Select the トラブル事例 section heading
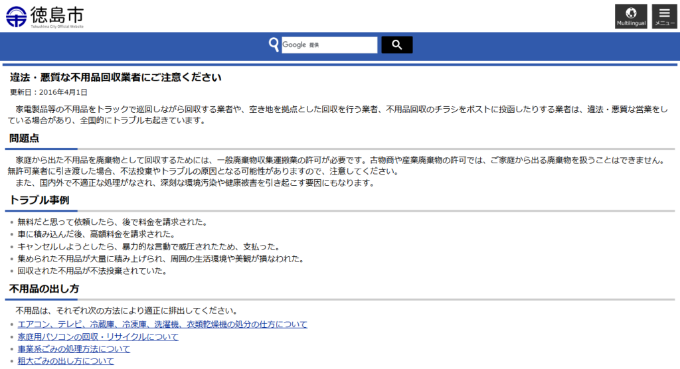The image size is (680, 369). 39,200
